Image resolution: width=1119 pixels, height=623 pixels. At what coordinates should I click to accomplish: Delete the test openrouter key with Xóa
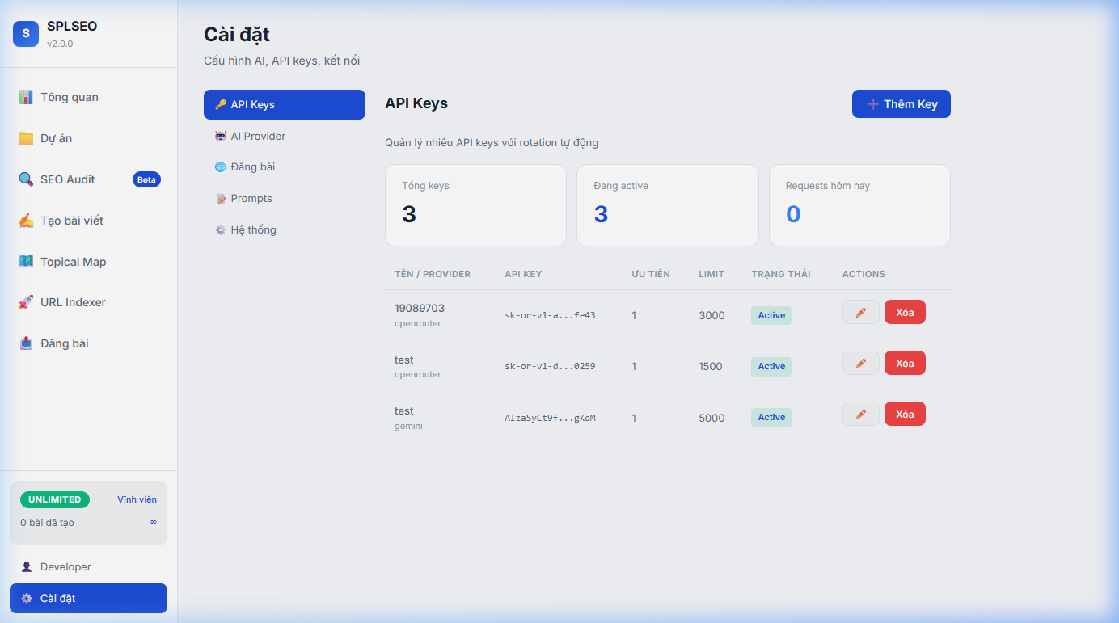pyautogui.click(x=905, y=363)
